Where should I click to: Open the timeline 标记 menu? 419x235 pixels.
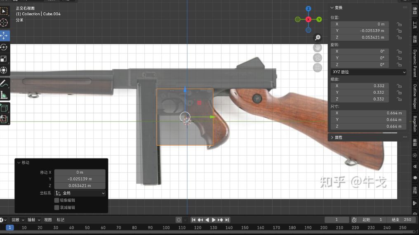pyautogui.click(x=60, y=220)
